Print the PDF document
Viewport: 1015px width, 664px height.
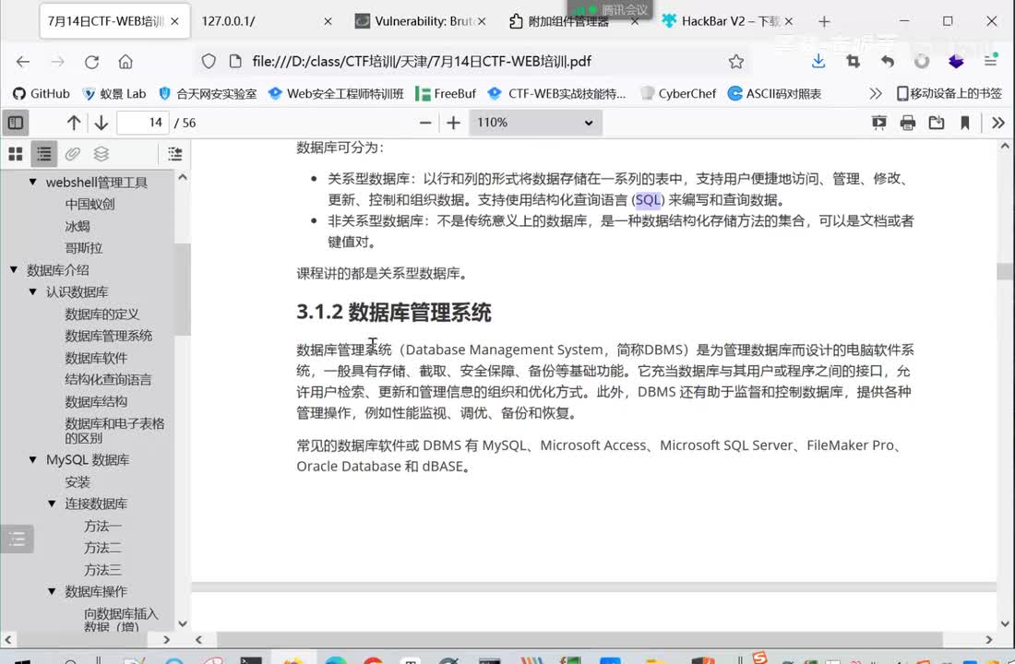click(908, 123)
